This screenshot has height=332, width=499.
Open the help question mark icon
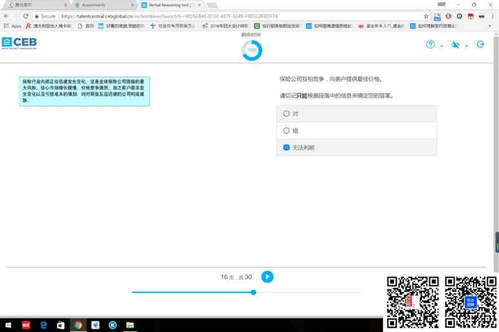pos(430,44)
